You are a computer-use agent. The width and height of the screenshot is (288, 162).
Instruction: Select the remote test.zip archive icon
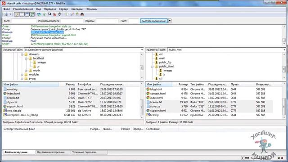pyautogui.click(x=148, y=115)
